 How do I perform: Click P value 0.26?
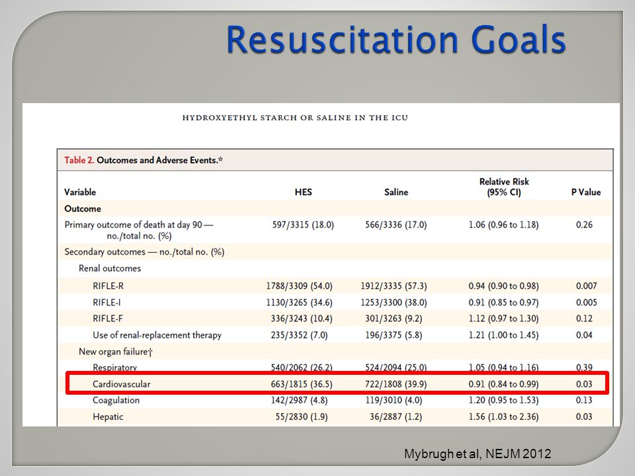[x=584, y=225]
